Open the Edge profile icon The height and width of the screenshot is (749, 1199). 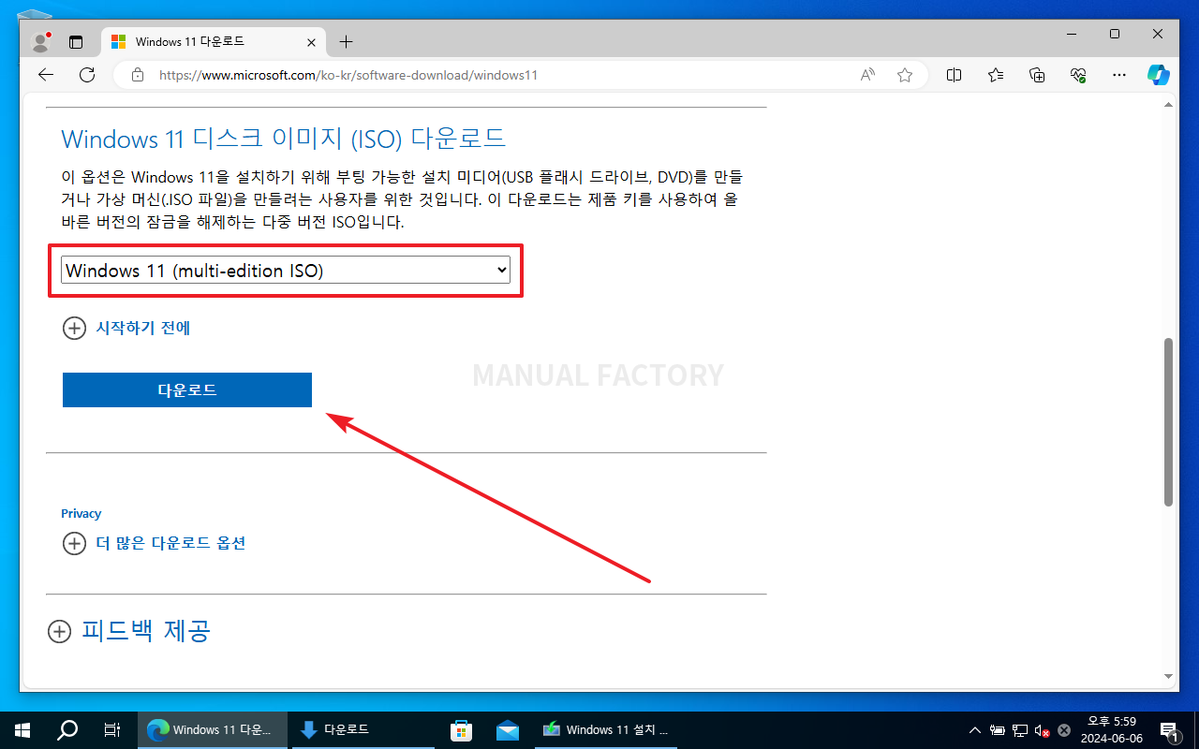click(40, 41)
